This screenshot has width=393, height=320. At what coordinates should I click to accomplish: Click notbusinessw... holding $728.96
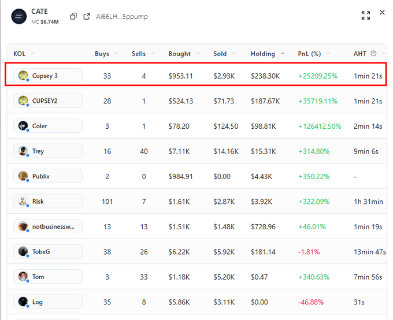pos(263,227)
